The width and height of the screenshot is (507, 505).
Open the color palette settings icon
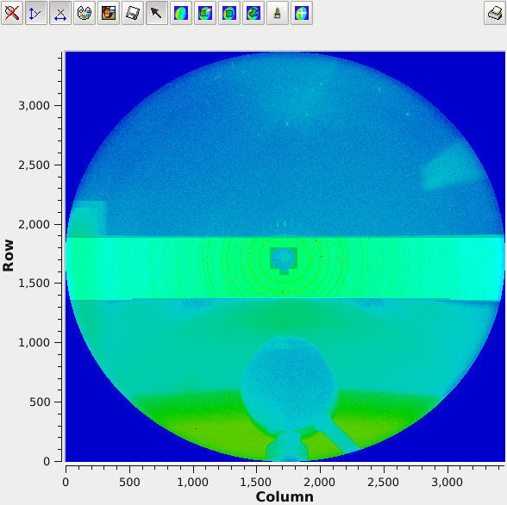point(84,13)
